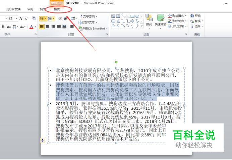Pick the rectangle shape
This screenshot has width=232, height=160.
coord(132,16)
